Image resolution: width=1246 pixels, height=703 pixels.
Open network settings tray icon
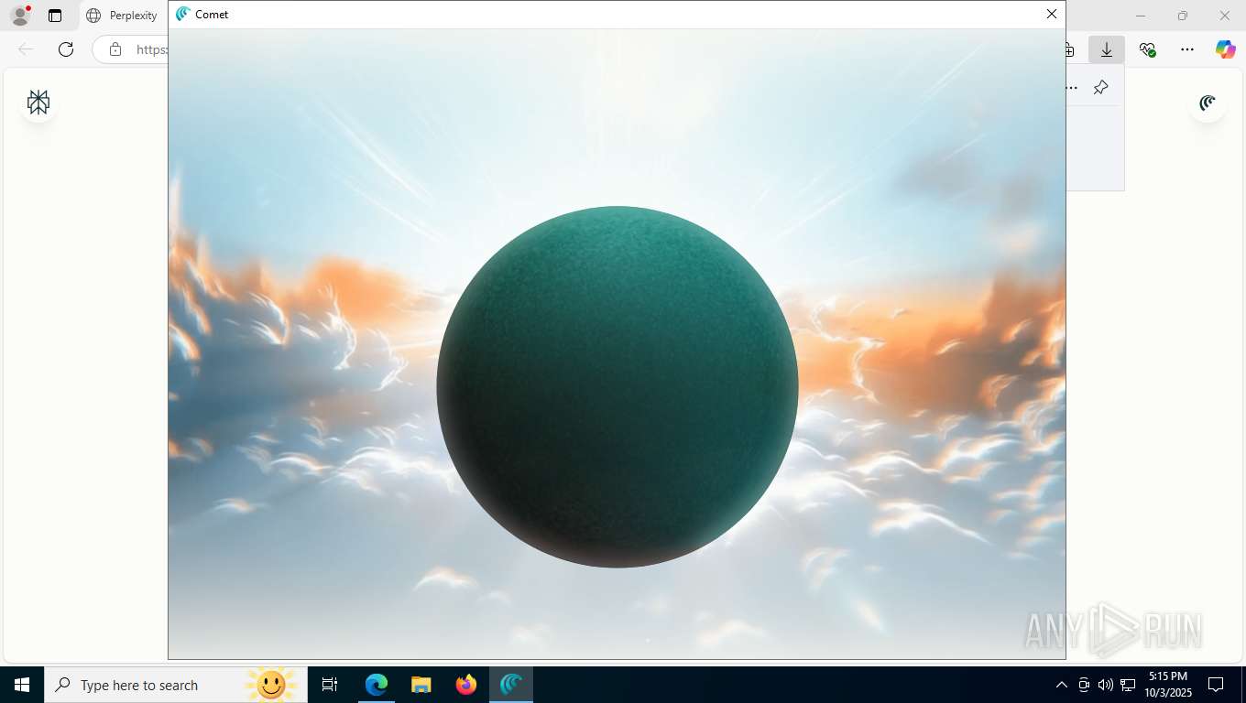(1128, 685)
